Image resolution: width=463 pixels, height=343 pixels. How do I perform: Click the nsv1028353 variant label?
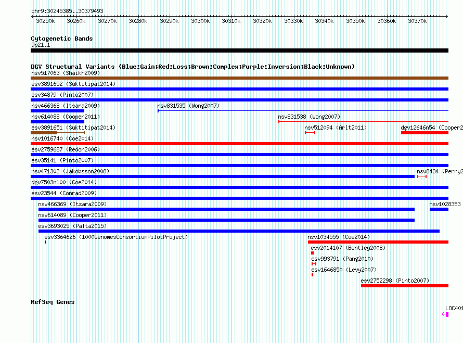[445, 204]
